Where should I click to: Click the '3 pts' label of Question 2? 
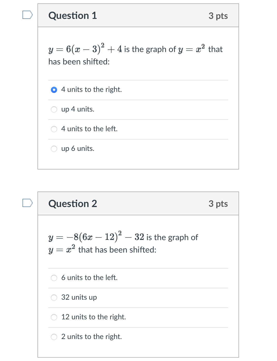218,204
